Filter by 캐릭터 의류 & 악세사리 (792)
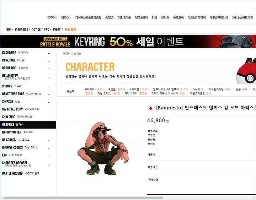The image size is (256, 200). coord(169,93)
